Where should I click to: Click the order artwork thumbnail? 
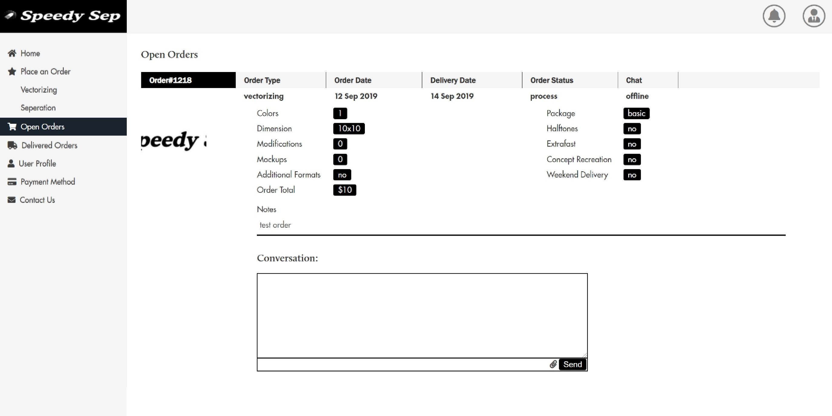[174, 140]
